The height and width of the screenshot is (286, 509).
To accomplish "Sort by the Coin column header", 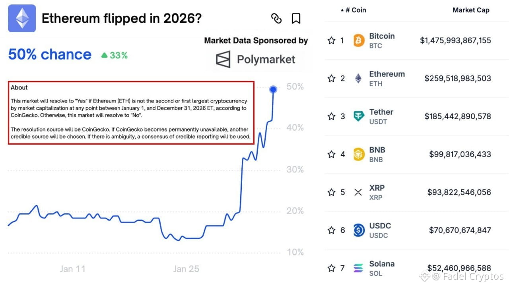I will click(x=358, y=10).
